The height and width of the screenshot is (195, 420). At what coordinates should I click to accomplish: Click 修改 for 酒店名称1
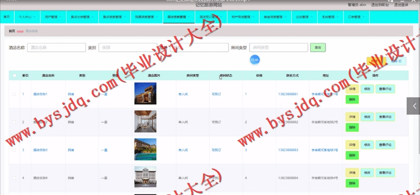point(367,89)
